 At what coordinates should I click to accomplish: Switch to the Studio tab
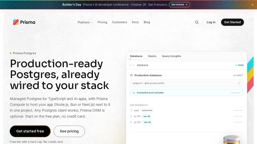tap(152, 56)
